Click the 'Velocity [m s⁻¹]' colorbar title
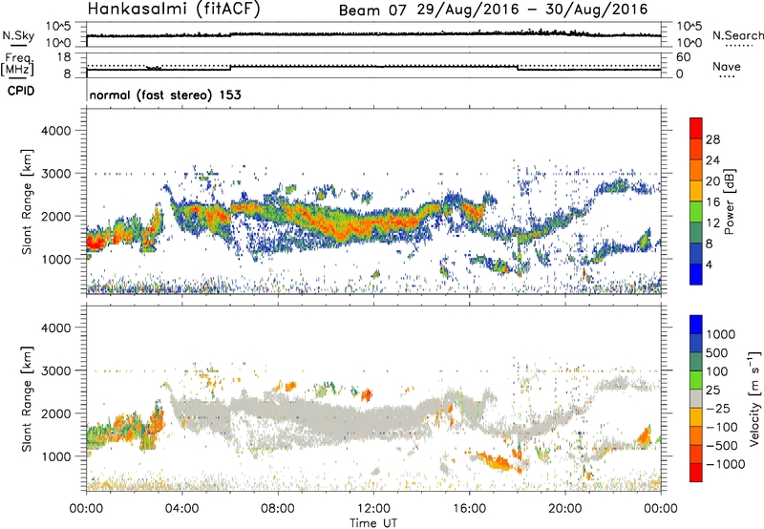 pos(754,399)
